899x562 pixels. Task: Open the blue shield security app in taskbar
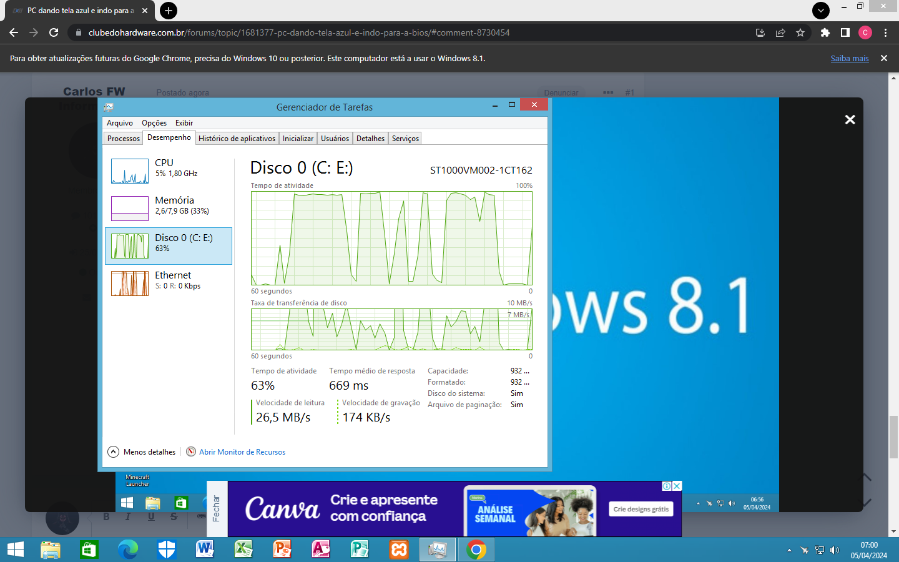(x=167, y=550)
